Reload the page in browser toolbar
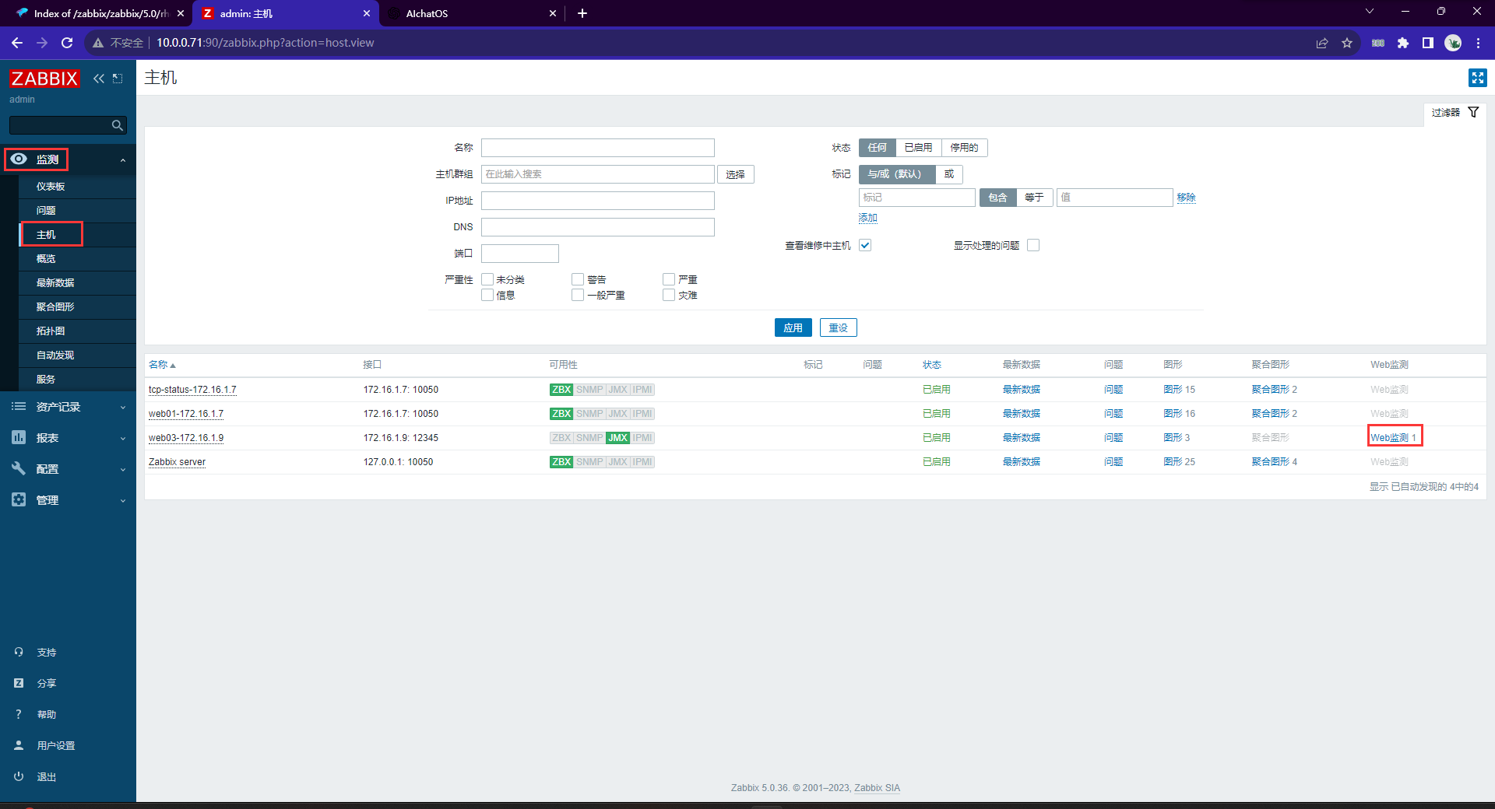Screen dimensions: 1495x809 tap(67, 43)
